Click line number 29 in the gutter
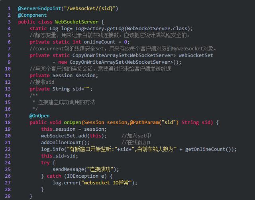The width and height of the screenshot is (255, 200). tap(8, 196)
